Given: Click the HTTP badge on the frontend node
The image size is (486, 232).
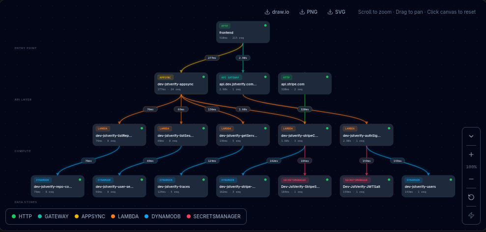Looking at the screenshot, I should point(225,26).
